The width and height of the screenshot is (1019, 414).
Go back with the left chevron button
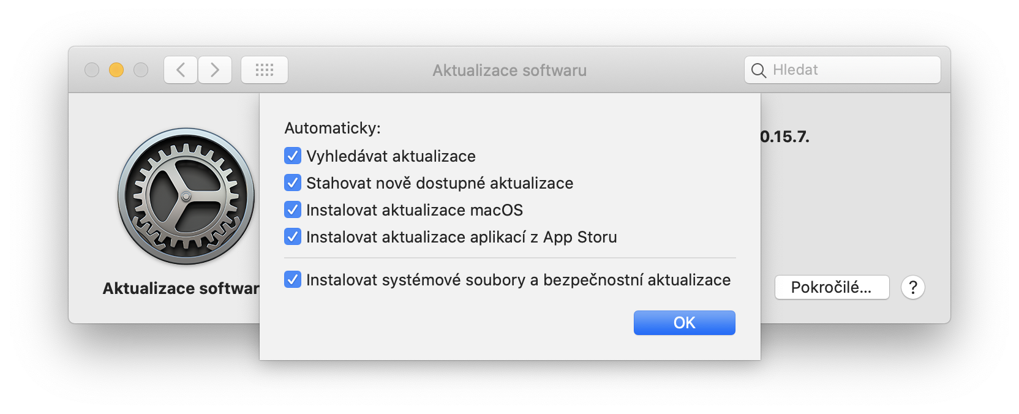click(181, 70)
